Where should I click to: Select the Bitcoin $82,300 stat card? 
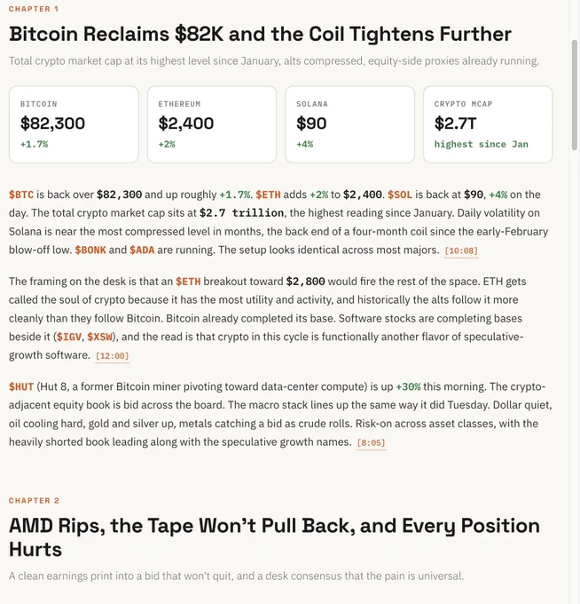coord(74,124)
